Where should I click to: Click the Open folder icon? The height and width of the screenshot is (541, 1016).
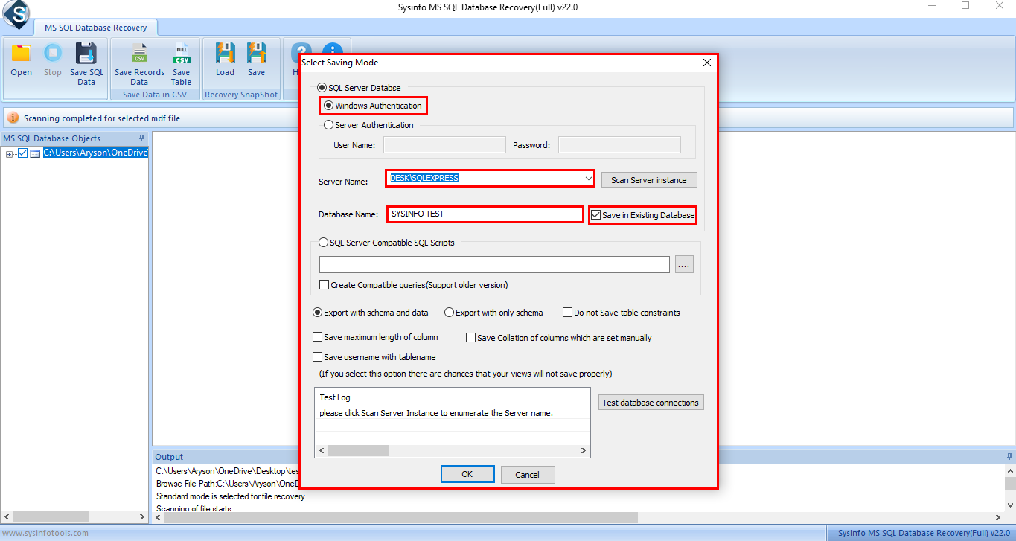coord(21,54)
